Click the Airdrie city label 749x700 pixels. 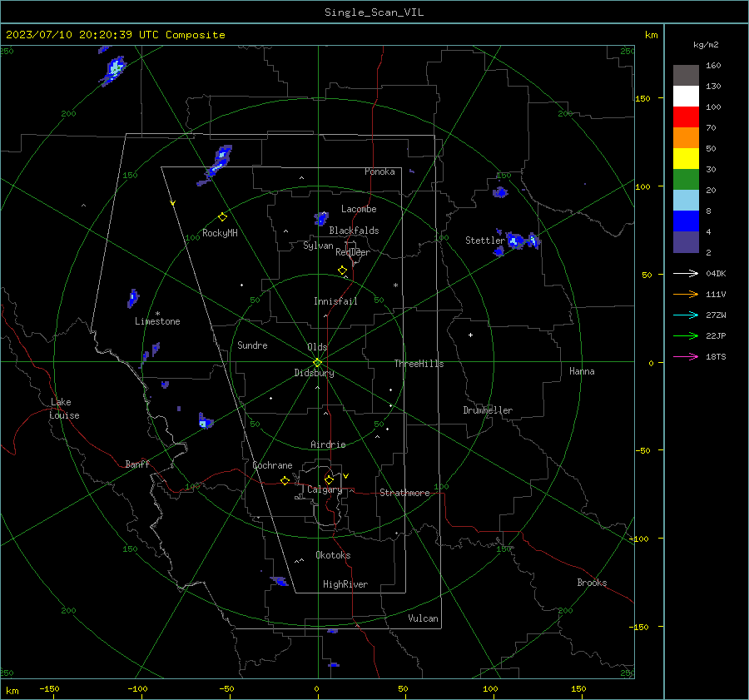(x=328, y=444)
